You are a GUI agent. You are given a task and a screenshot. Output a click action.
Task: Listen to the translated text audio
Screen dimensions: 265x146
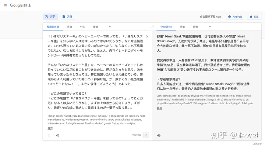(x=159, y=135)
